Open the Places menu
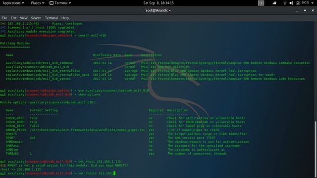This screenshot has width=317, height=178. click(x=38, y=3)
